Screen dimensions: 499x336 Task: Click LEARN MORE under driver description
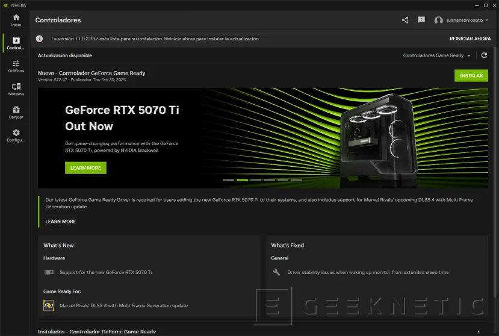pyautogui.click(x=60, y=222)
